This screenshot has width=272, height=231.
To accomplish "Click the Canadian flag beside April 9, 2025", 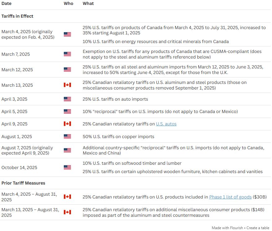I will tap(67, 124).
